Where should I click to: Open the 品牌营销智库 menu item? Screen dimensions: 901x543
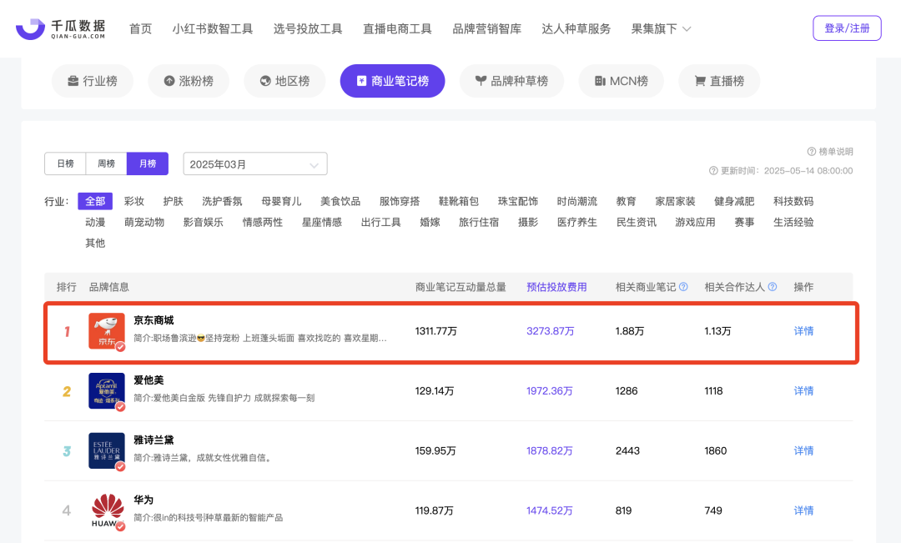click(486, 28)
